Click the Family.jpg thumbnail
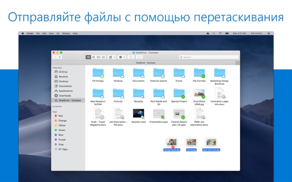This screenshot has height=182, width=292. pos(192,143)
